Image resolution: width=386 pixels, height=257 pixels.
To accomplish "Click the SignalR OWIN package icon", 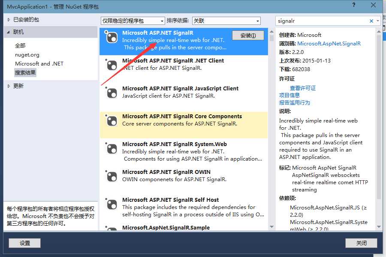I will [x=111, y=176].
